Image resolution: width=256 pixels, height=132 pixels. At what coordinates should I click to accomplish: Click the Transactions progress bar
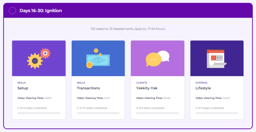98,113
